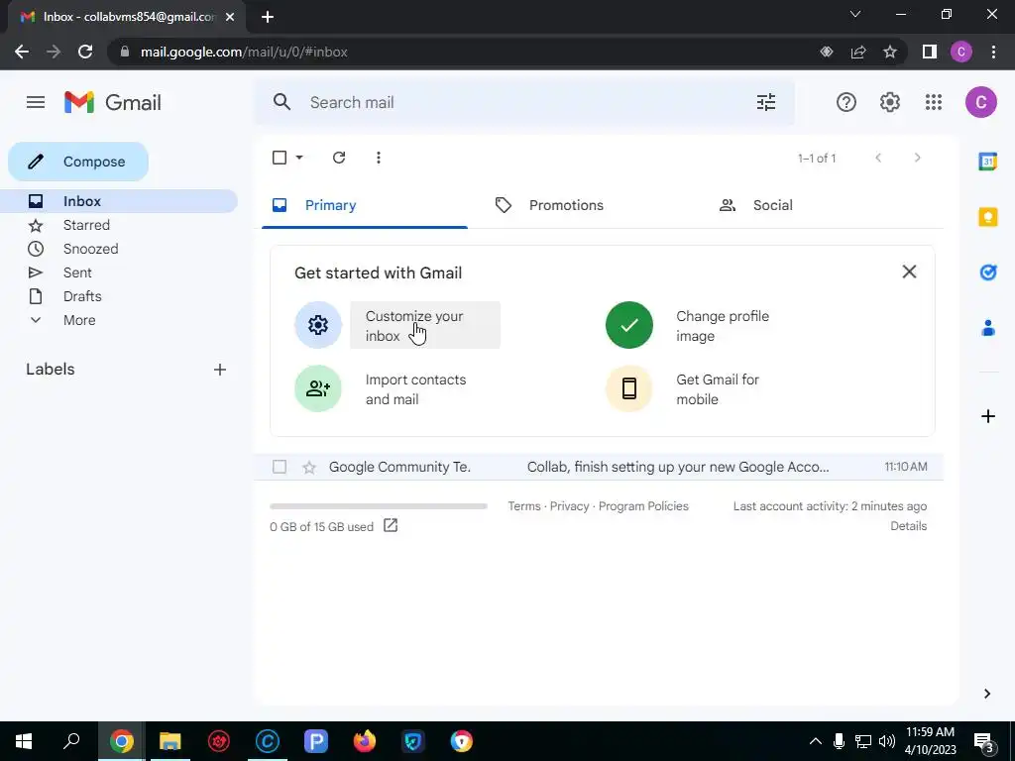
Task: Open Settings gear icon
Action: 890,102
